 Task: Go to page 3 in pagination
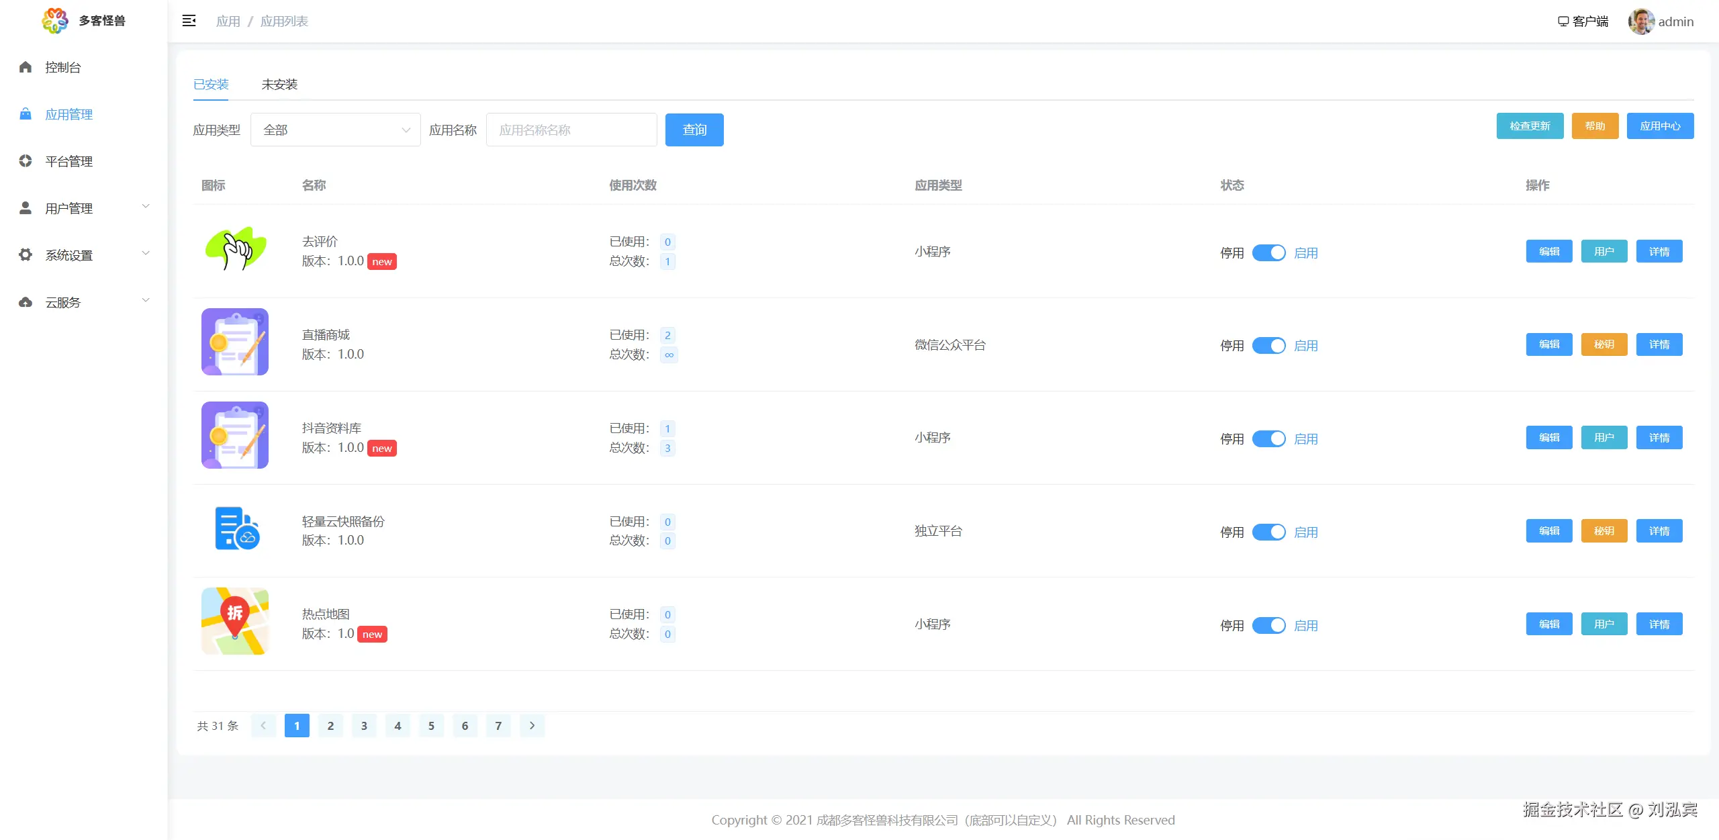(x=364, y=726)
